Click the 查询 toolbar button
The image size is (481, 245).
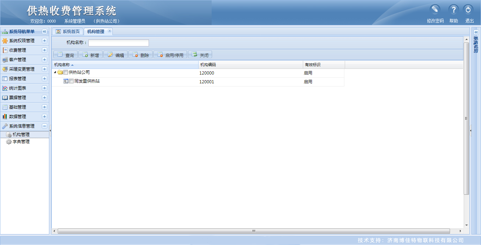(x=65, y=55)
